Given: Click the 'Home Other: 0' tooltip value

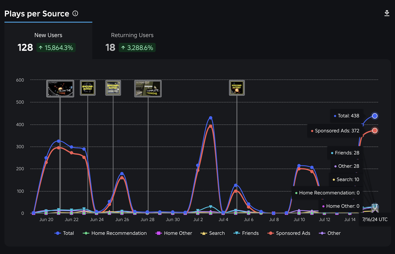Looking at the screenshot, I should coord(341,206).
